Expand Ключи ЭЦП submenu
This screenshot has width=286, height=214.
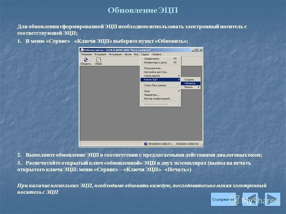pyautogui.click(x=161, y=80)
